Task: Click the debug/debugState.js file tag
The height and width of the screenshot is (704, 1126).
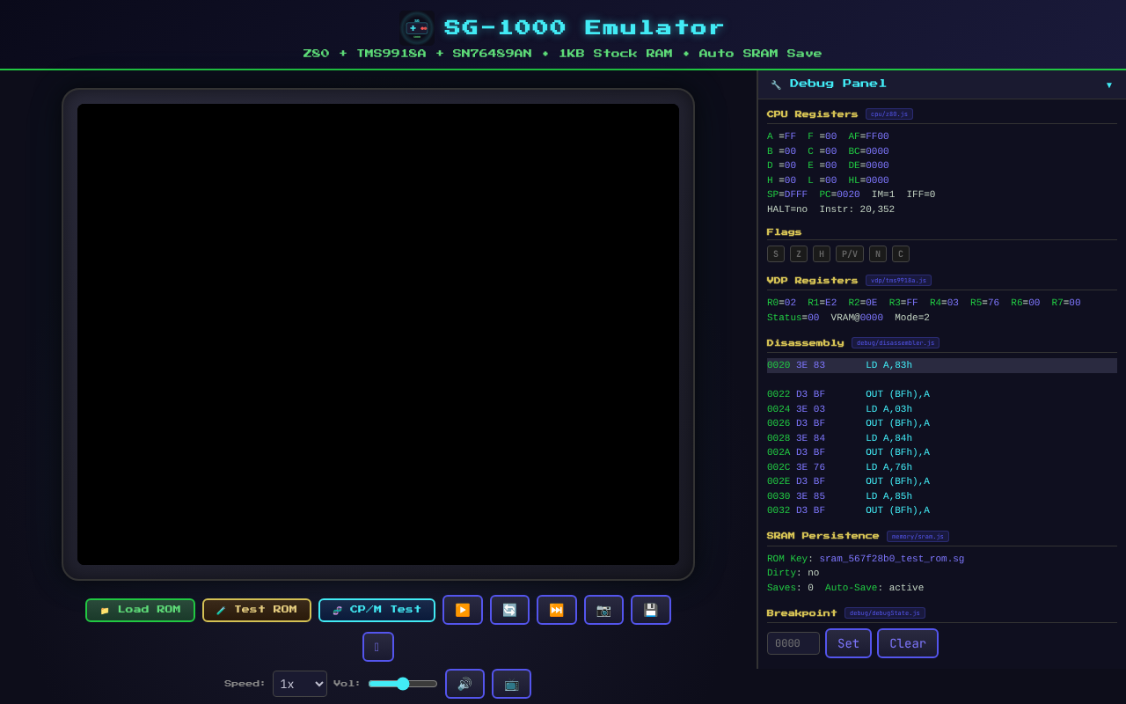Action: point(885,613)
